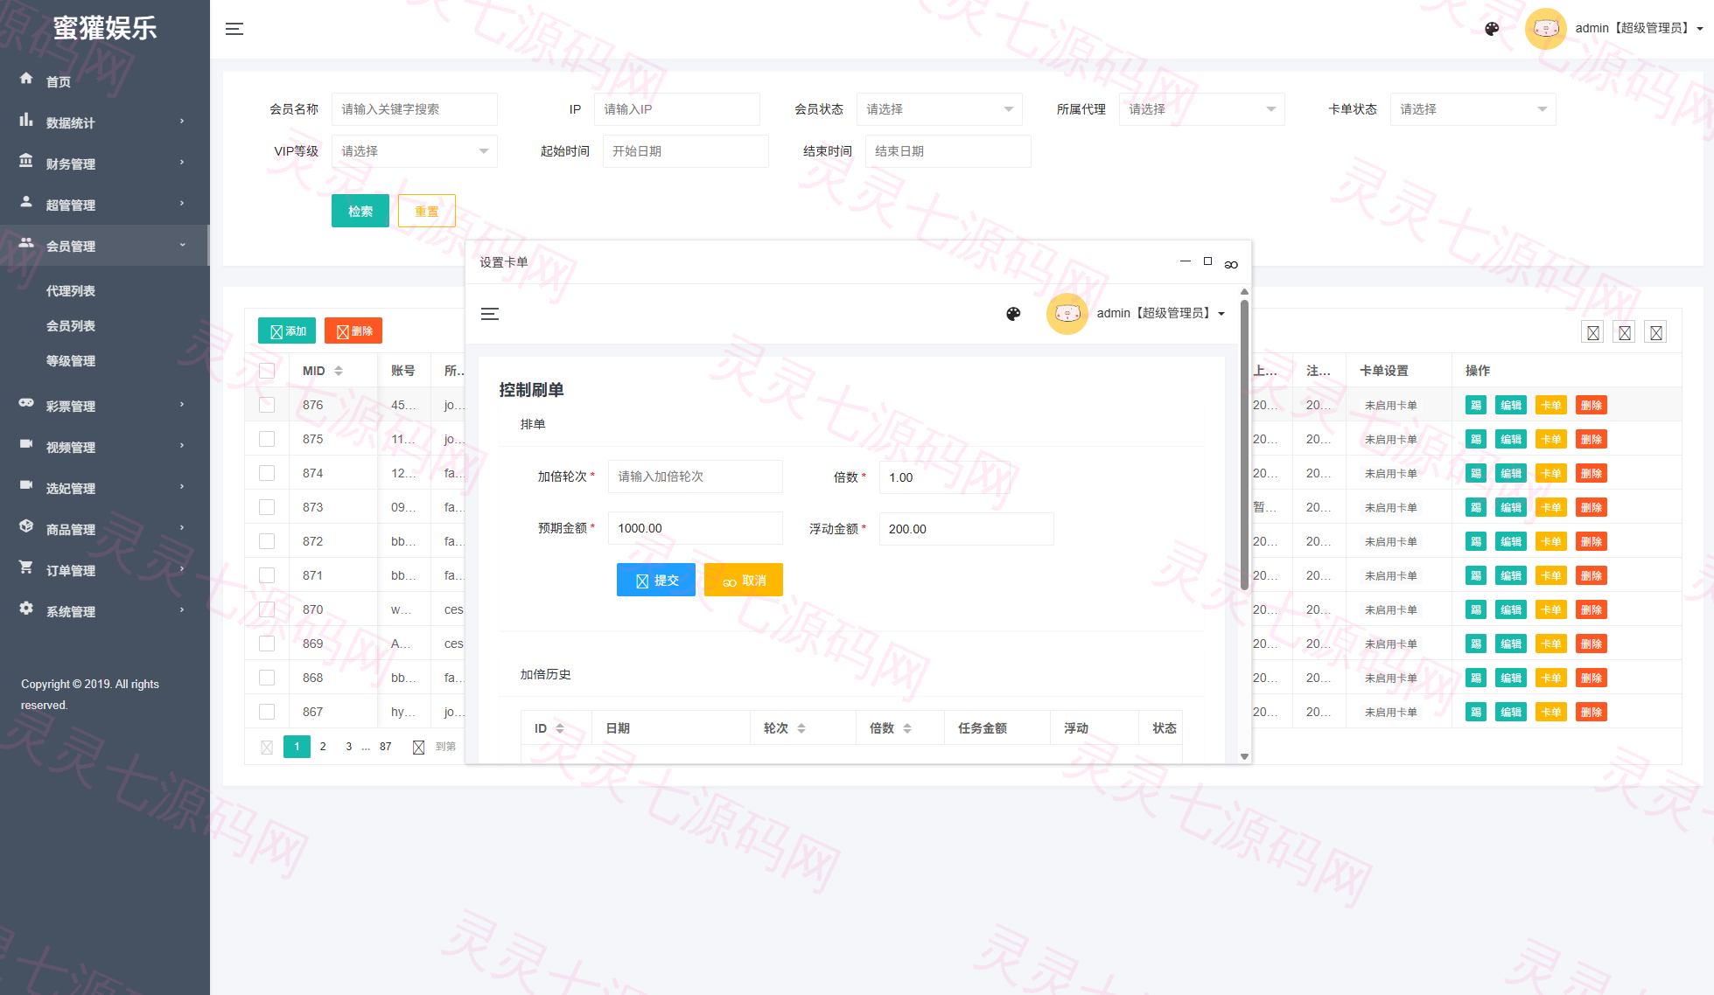Screen dimensions: 1714x995
Task: Click the dialog vertical scrollbar thumb
Action: tap(1244, 444)
